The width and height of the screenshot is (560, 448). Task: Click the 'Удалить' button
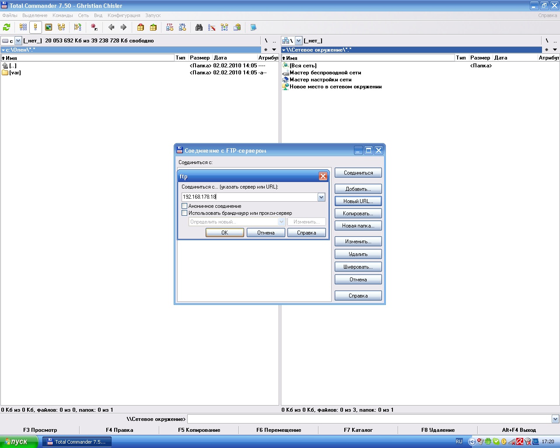click(x=358, y=254)
